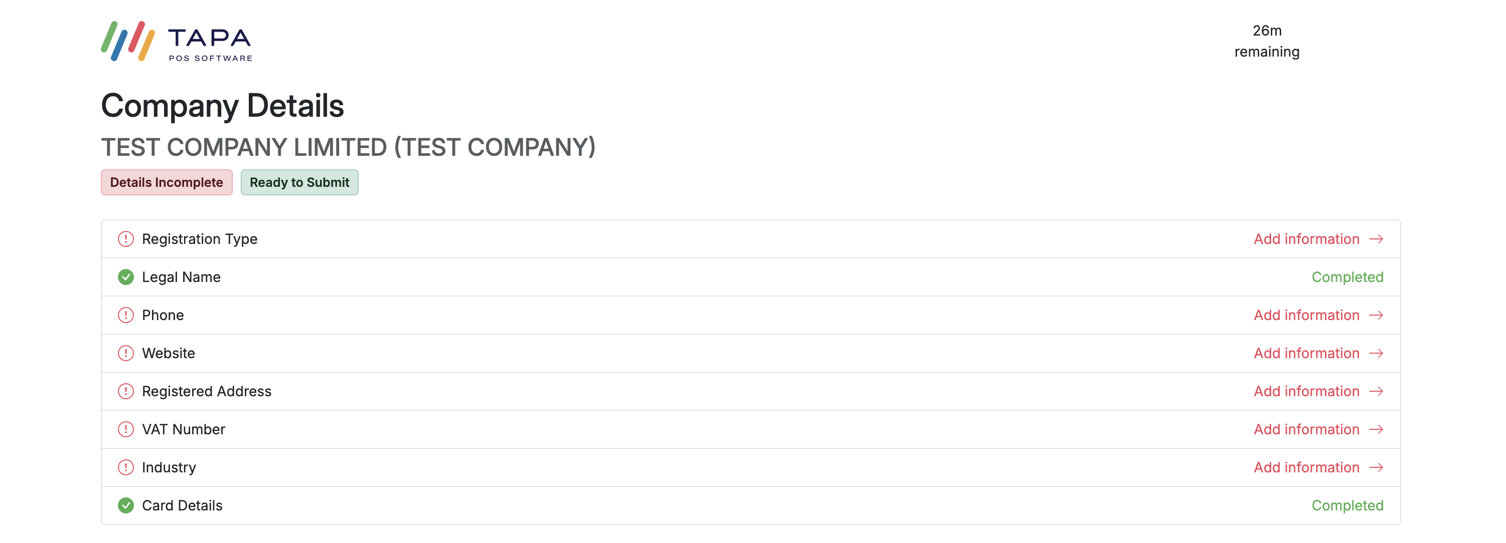Add information for Registered Address
Viewport: 1506px width, 543px height.
[1307, 391]
